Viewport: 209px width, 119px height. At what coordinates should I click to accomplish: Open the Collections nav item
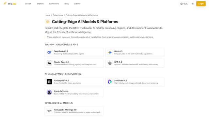coord(54,4)
